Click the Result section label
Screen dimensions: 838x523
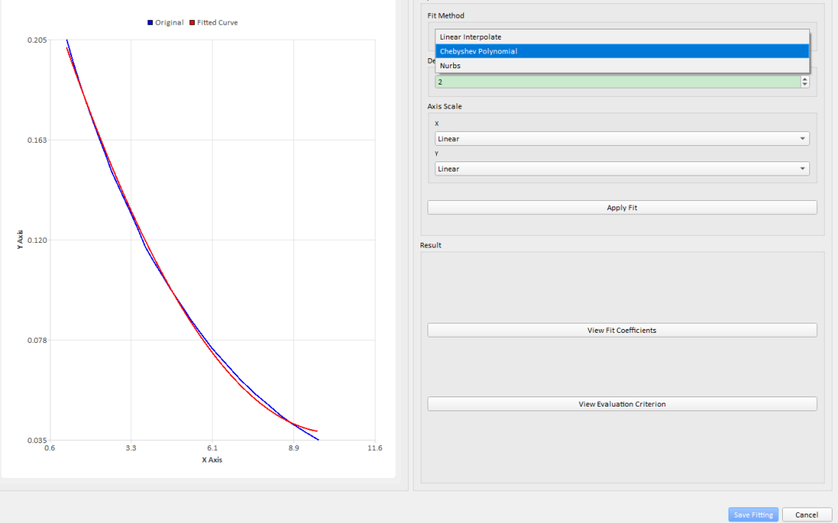click(431, 245)
